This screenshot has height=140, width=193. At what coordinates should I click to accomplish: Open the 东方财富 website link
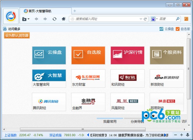[88, 78]
